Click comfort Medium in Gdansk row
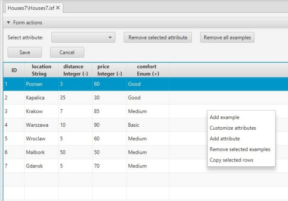 148,166
